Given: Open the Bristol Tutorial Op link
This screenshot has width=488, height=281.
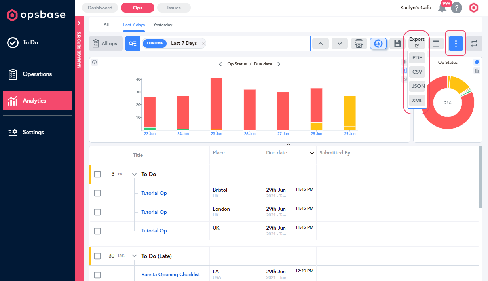Looking at the screenshot, I should coord(154,193).
